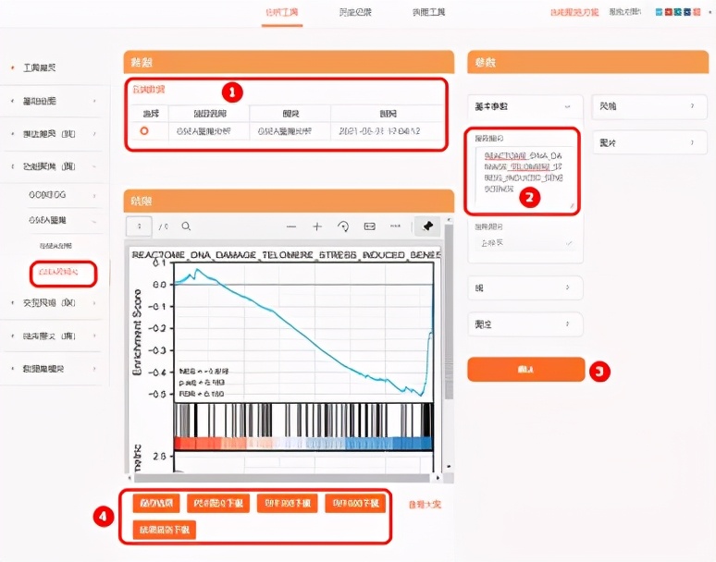Click the viewer's vertical scrollbar thumb
The image size is (716, 562).
449,312
